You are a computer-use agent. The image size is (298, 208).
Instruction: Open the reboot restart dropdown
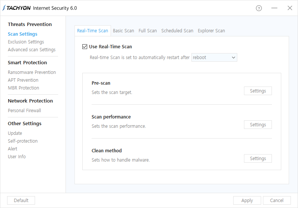214,58
